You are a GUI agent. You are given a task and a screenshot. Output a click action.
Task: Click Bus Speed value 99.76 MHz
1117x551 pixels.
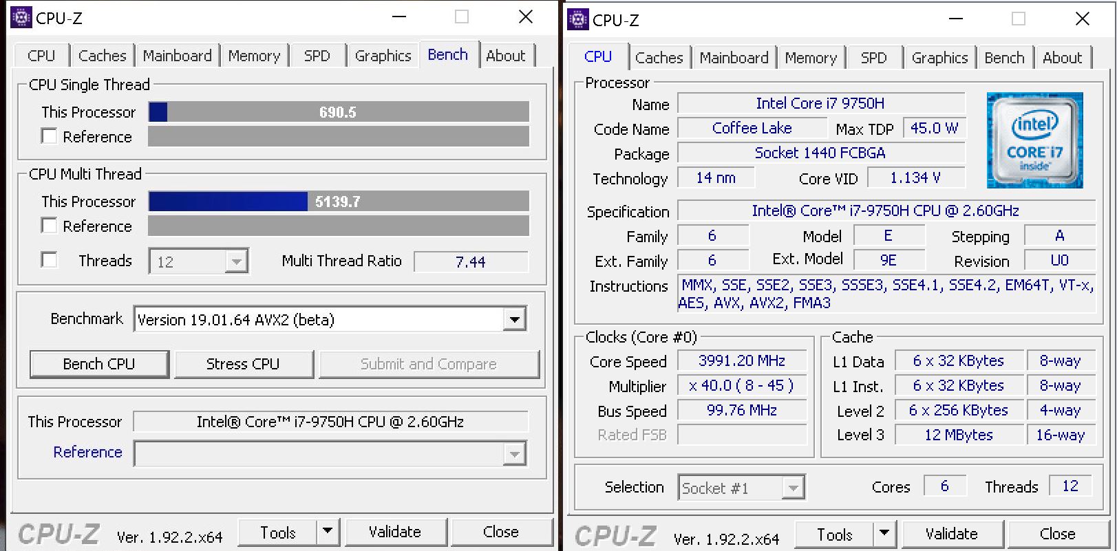(742, 410)
